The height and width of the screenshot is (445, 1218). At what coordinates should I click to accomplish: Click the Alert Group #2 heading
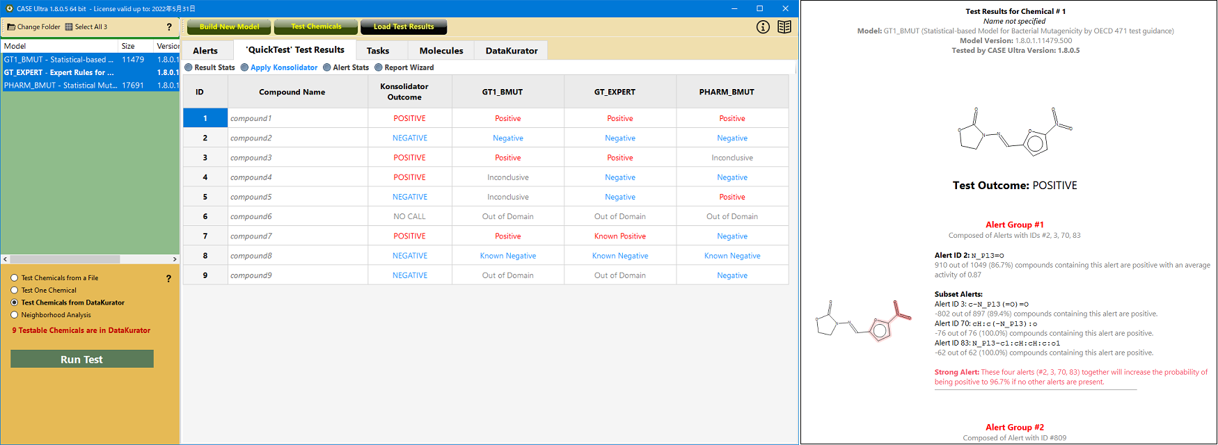pyautogui.click(x=1015, y=427)
